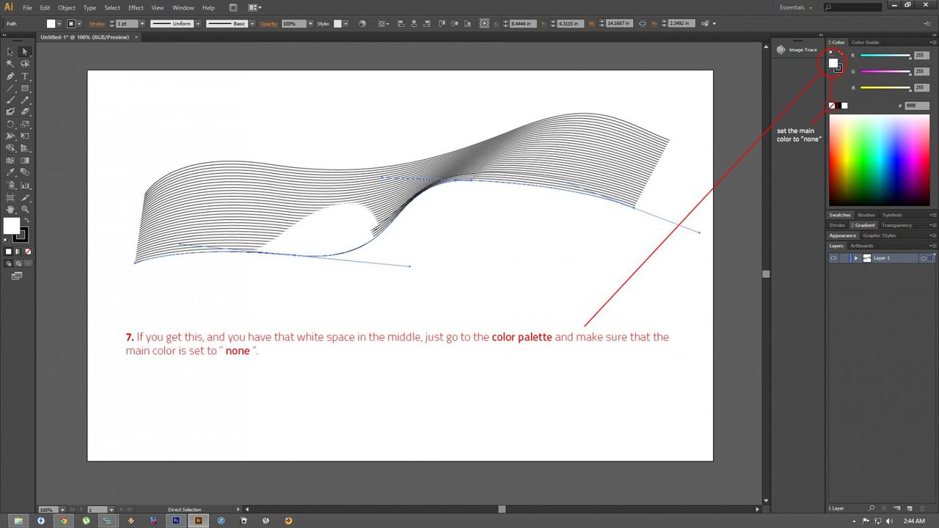The width and height of the screenshot is (939, 528).
Task: Swap fill and stroke in toolbox
Action: tap(26, 221)
